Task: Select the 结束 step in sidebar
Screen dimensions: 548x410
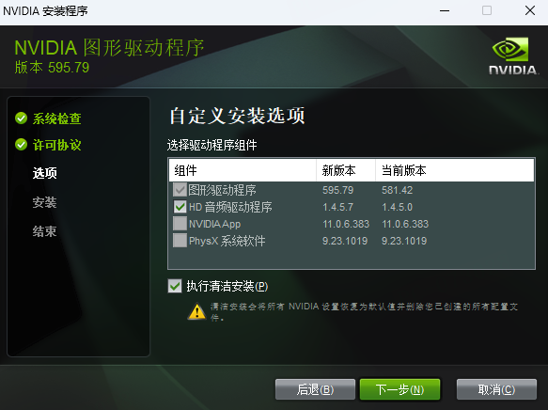Action: [44, 231]
